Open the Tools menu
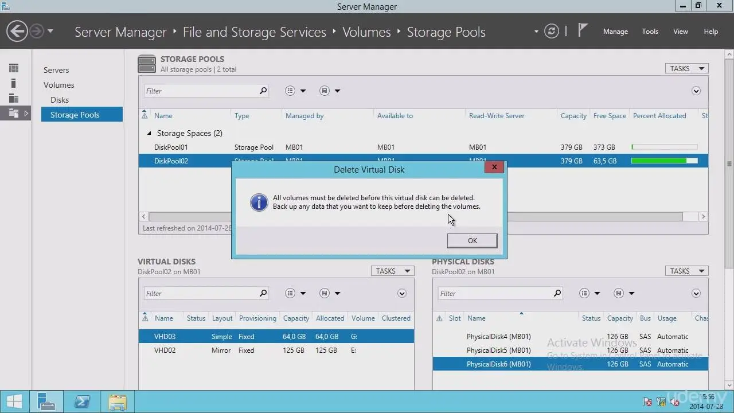Image resolution: width=734 pixels, height=413 pixels. click(x=650, y=32)
